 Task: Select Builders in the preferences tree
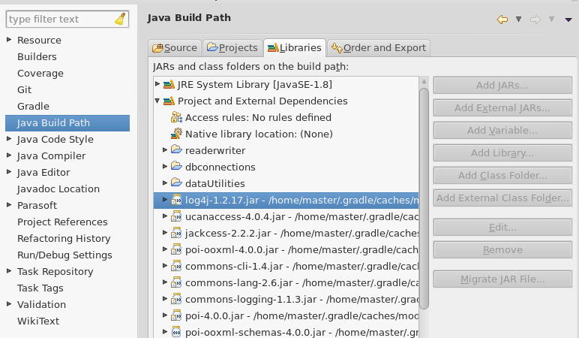(x=37, y=56)
